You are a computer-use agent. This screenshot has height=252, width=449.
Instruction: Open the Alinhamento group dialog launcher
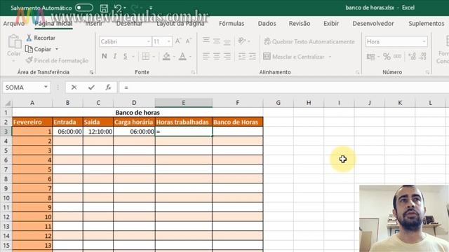coord(357,73)
